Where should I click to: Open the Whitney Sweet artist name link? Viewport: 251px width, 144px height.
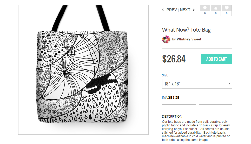pos(189,39)
